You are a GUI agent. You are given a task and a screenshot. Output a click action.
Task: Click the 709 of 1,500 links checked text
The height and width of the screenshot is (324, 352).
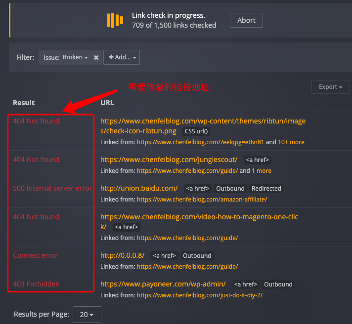click(x=174, y=25)
